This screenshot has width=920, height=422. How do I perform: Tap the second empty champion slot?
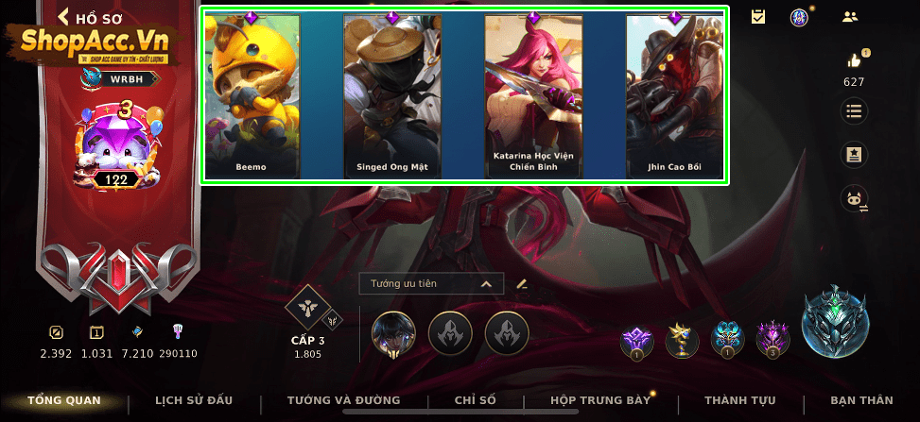click(507, 333)
